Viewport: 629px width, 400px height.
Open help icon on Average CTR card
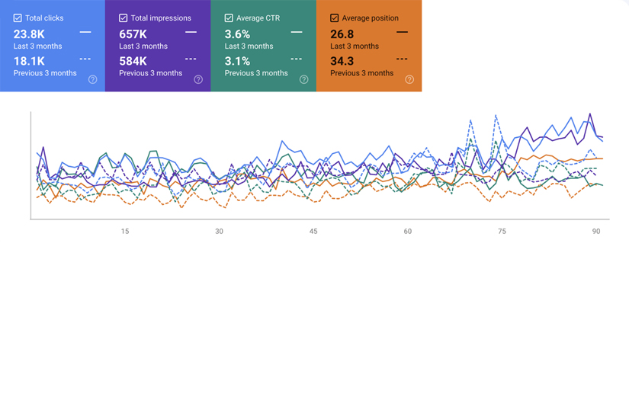point(303,79)
